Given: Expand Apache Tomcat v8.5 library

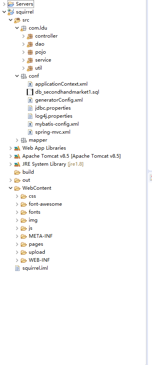Looking at the screenshot, I should tap(10, 156).
